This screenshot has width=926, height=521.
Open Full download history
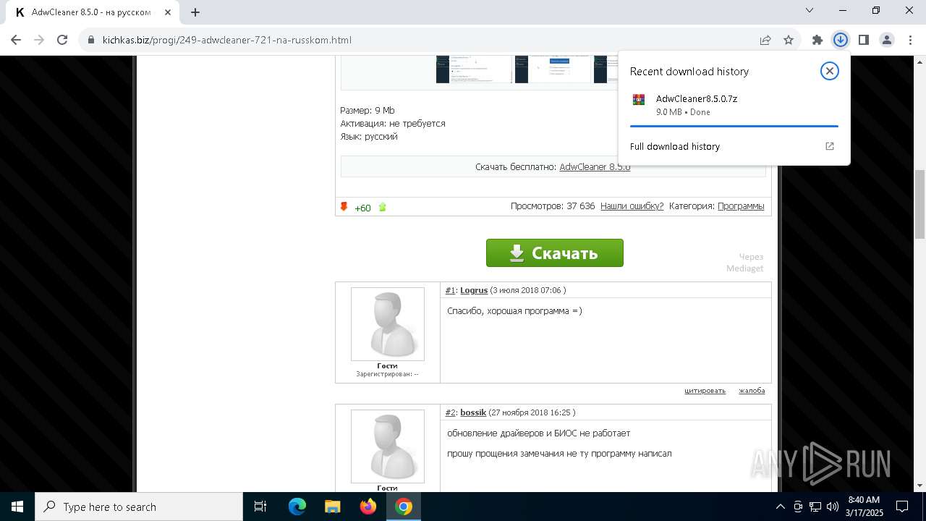[x=675, y=146]
